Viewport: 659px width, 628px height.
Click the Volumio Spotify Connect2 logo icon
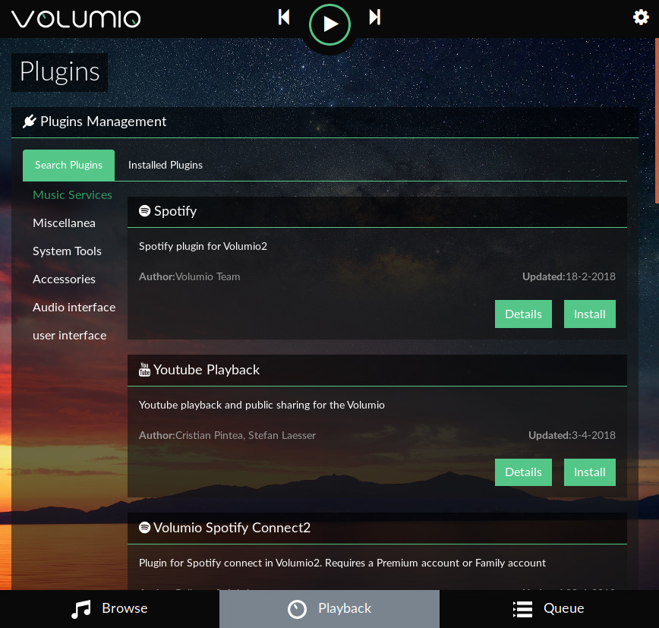(x=144, y=528)
